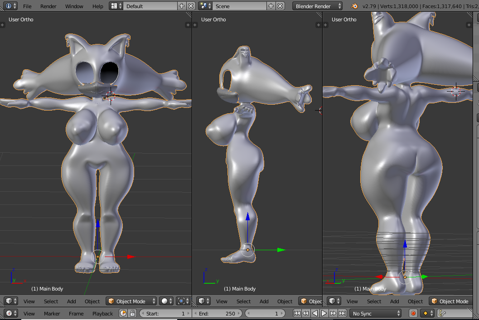Click green Y-axis arrow in middle viewport
The image size is (479, 320).
click(281, 250)
